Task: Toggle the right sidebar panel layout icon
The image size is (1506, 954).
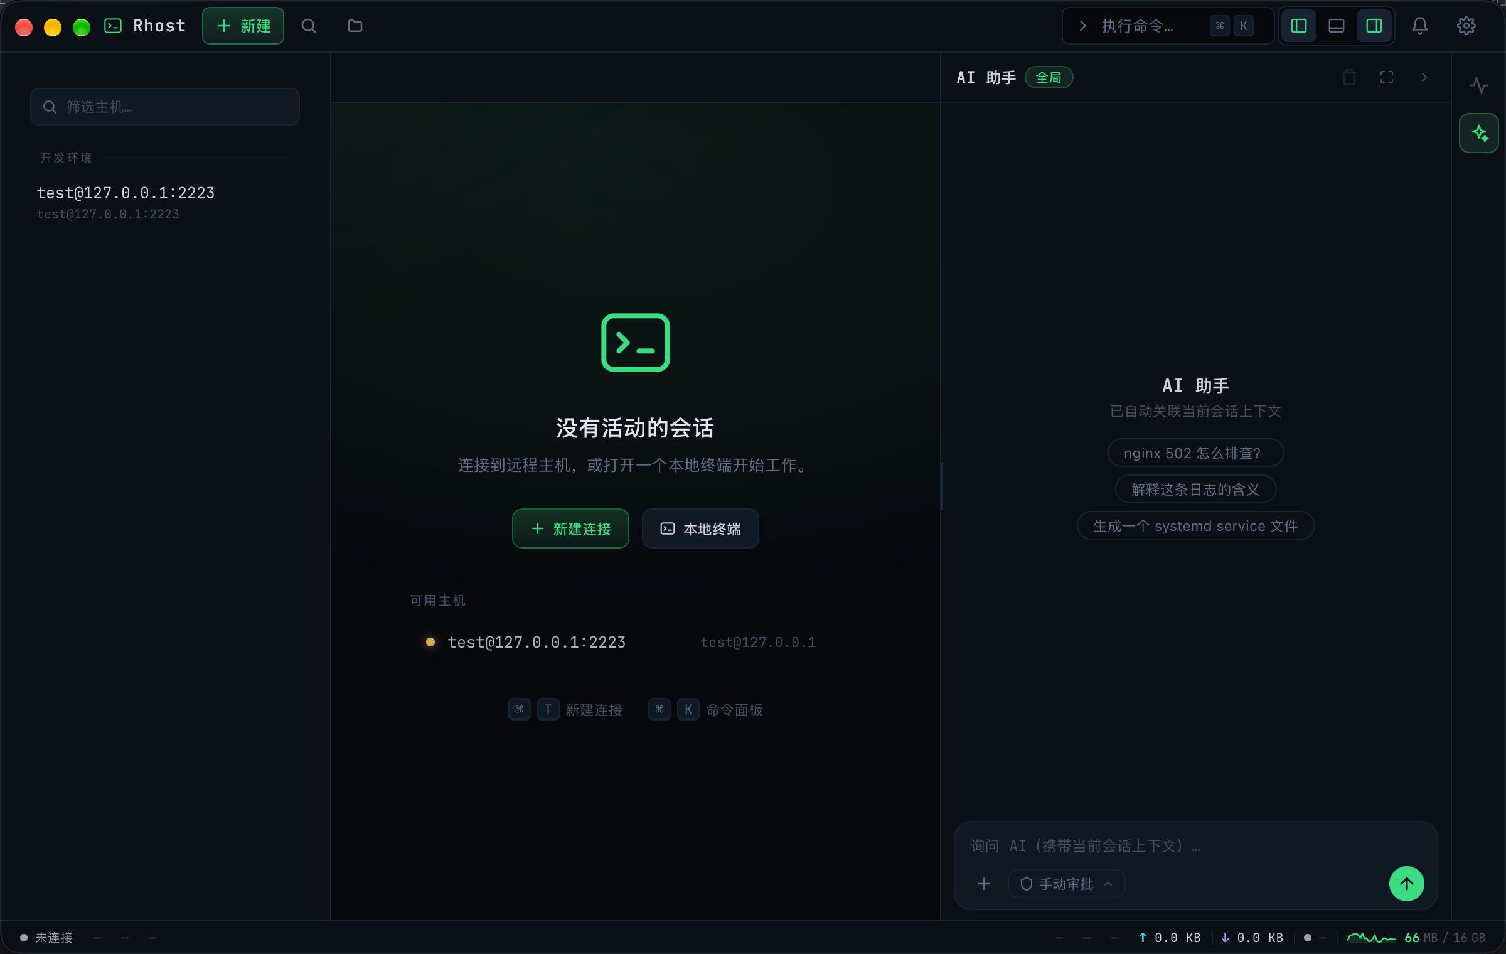Action: (x=1374, y=26)
